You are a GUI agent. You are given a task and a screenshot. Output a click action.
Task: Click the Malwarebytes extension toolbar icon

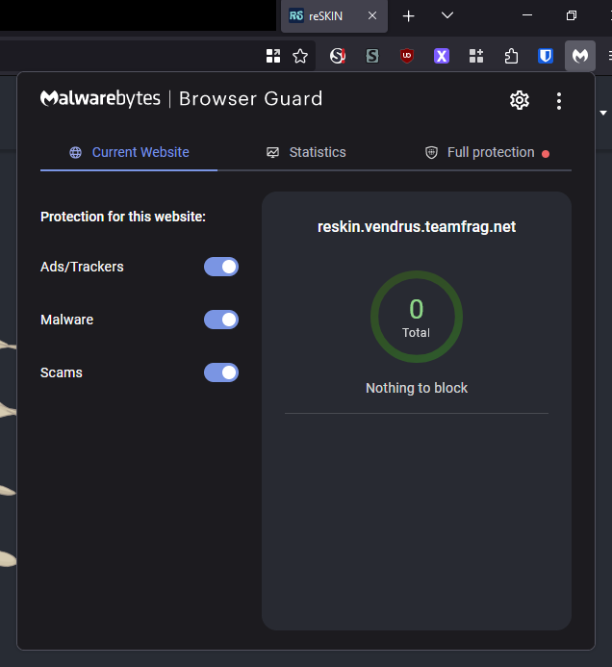(579, 56)
